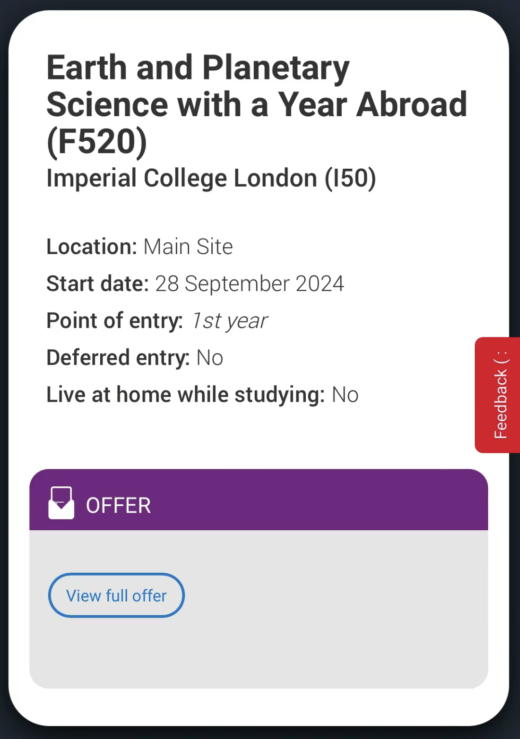The image size is (520, 739).
Task: Click the OFFER status label
Action: [118, 506]
